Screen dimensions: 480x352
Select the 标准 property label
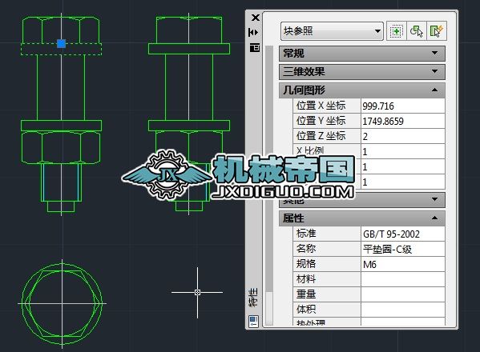tap(327, 234)
